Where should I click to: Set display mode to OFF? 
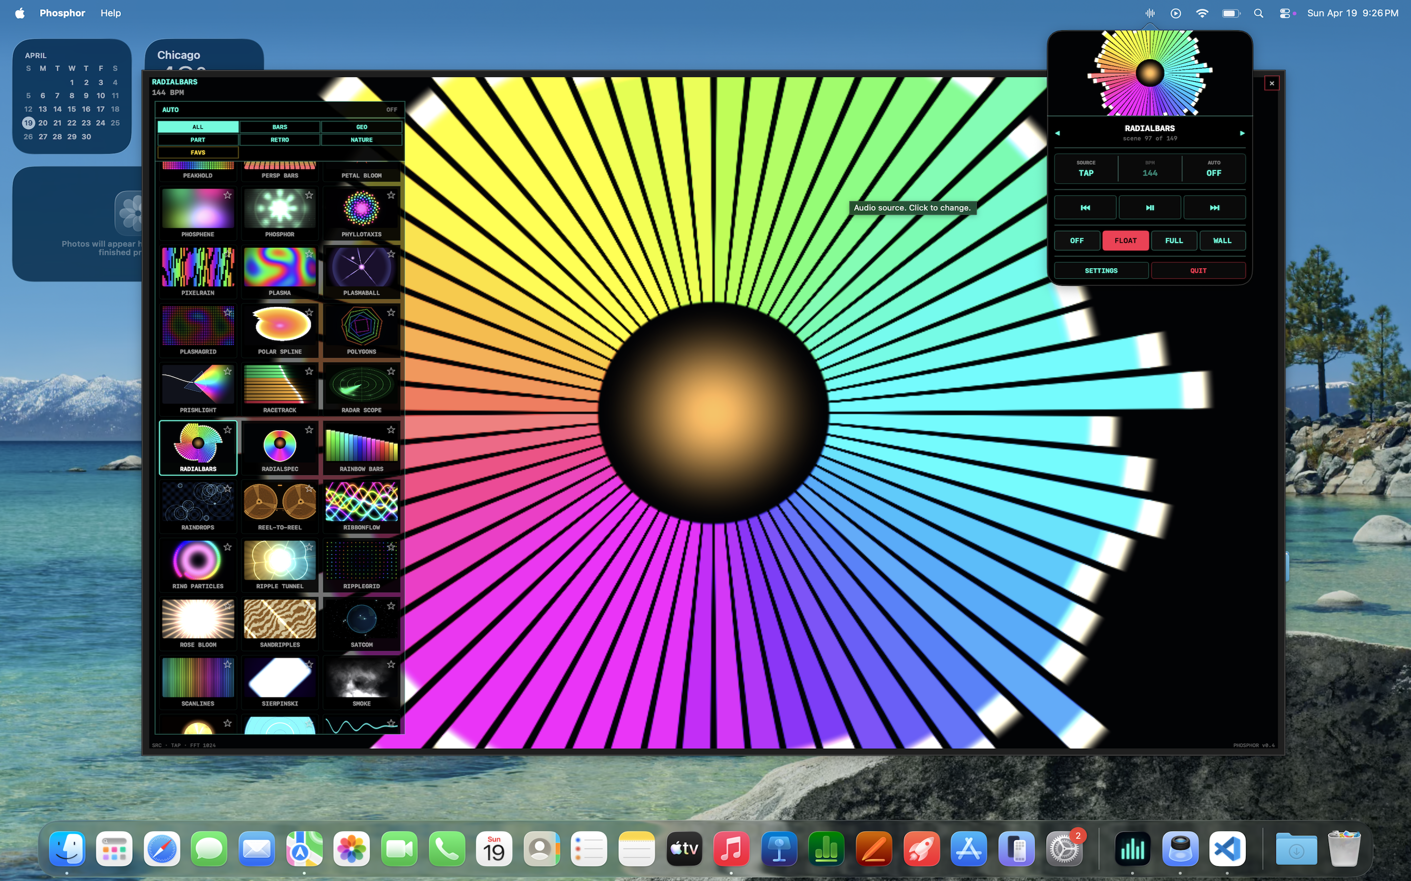coord(1077,241)
